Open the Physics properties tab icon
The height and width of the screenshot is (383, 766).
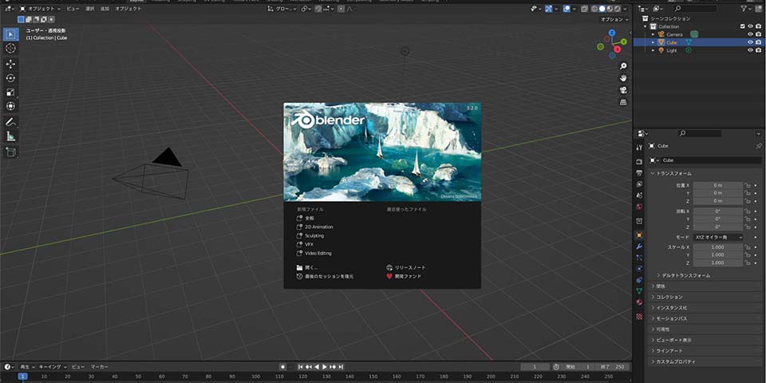click(x=639, y=269)
